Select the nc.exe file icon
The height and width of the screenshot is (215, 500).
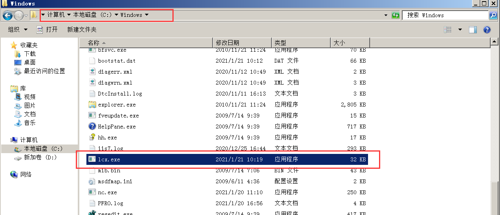(92, 192)
